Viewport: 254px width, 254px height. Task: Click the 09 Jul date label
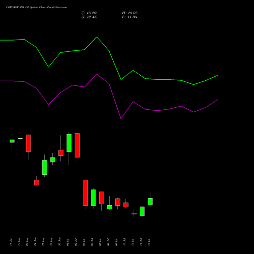click(x=117, y=242)
